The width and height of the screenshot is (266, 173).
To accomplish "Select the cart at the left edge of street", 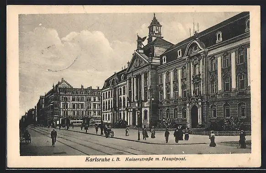I will (26, 137).
